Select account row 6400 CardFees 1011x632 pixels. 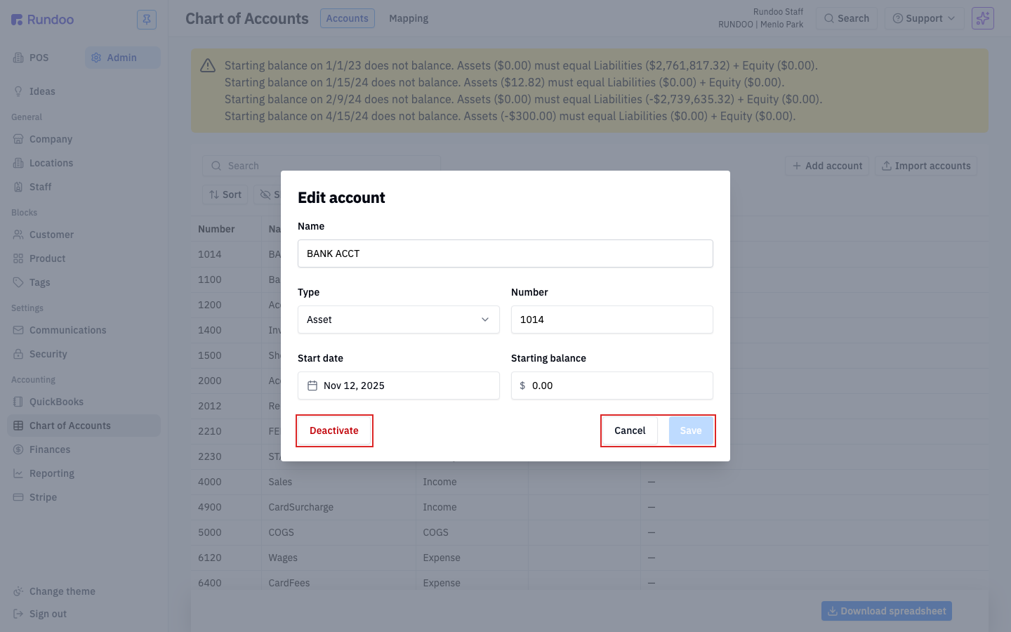(590, 582)
